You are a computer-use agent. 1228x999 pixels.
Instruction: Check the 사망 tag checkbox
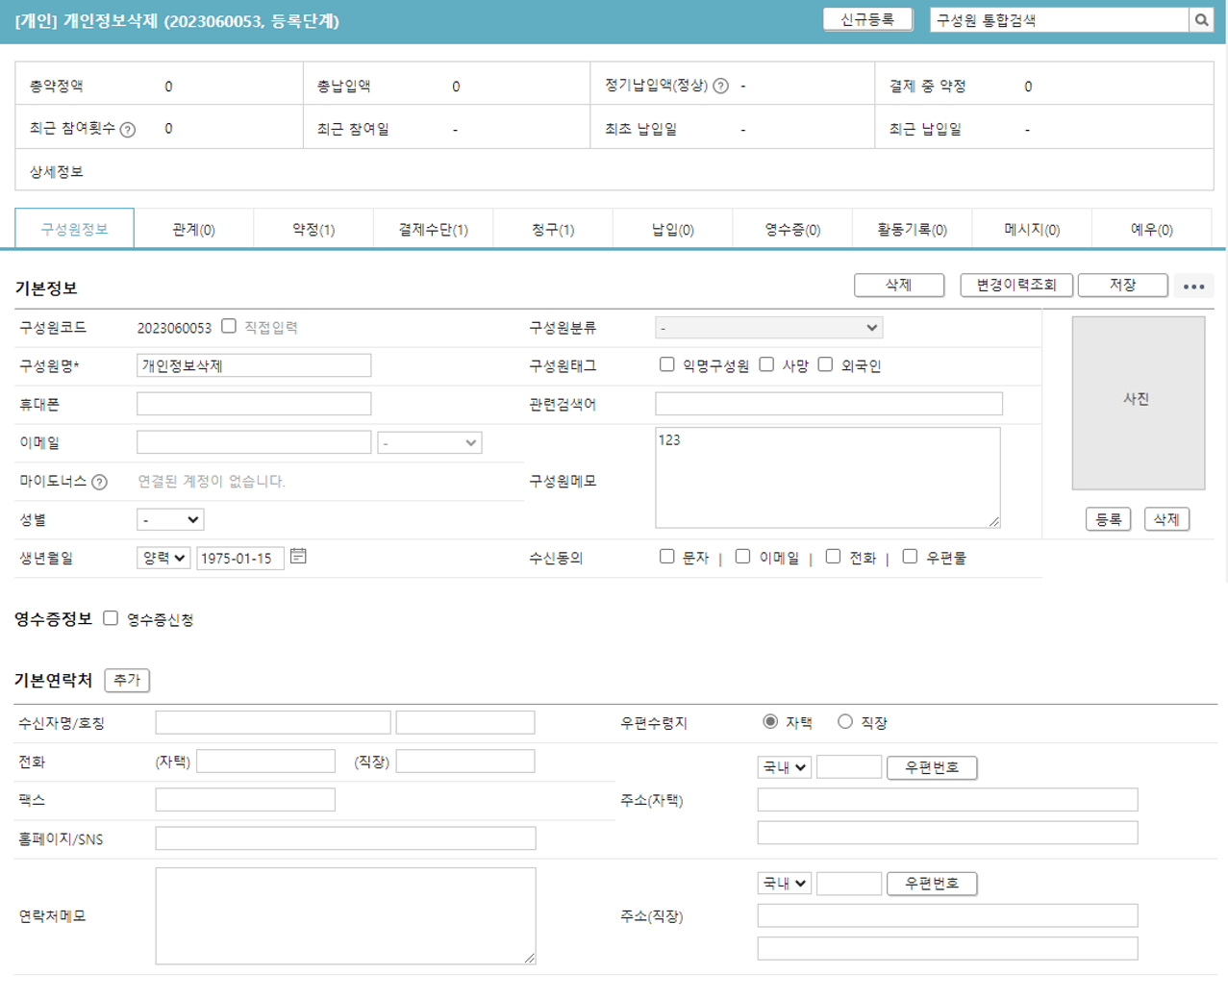click(766, 364)
